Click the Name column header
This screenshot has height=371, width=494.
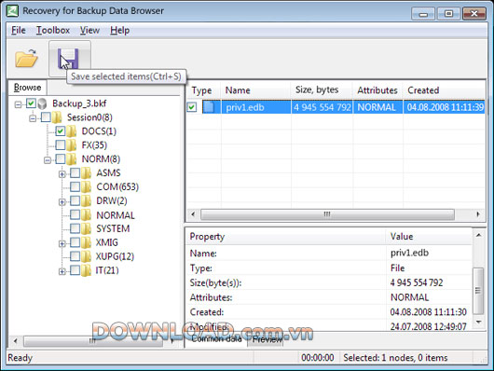coord(238,90)
